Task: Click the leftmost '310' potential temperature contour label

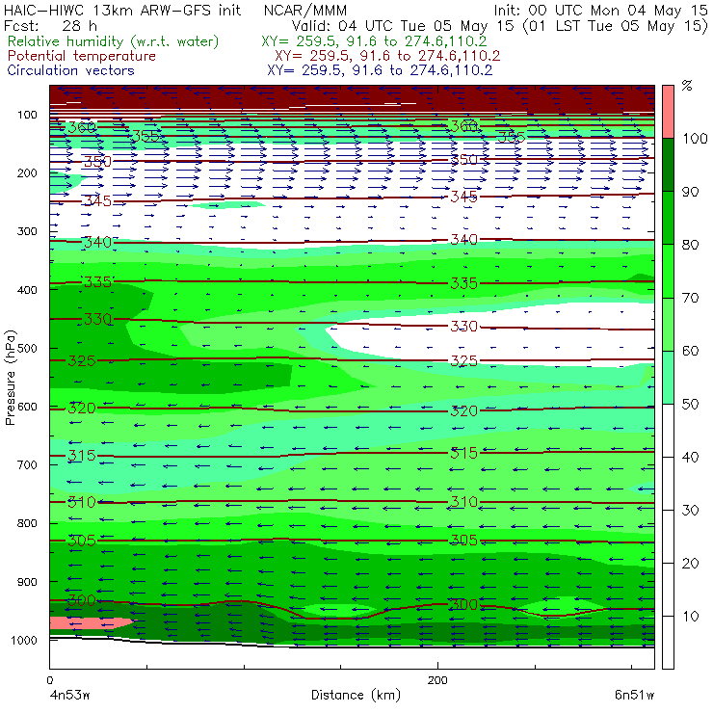Action: (82, 502)
